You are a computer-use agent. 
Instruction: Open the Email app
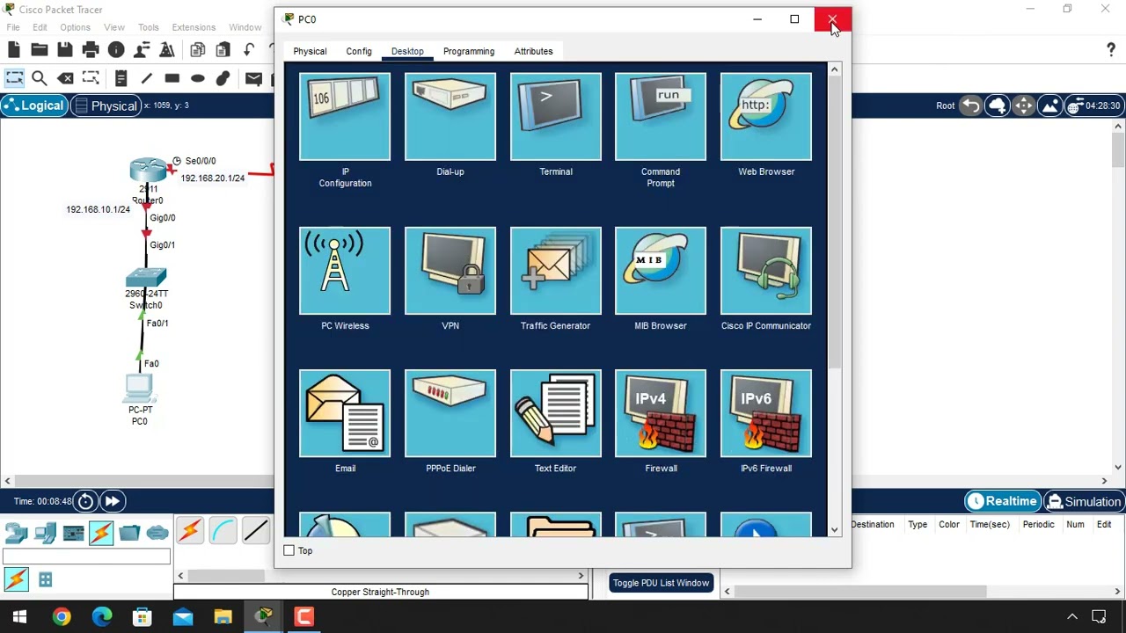[x=345, y=413]
